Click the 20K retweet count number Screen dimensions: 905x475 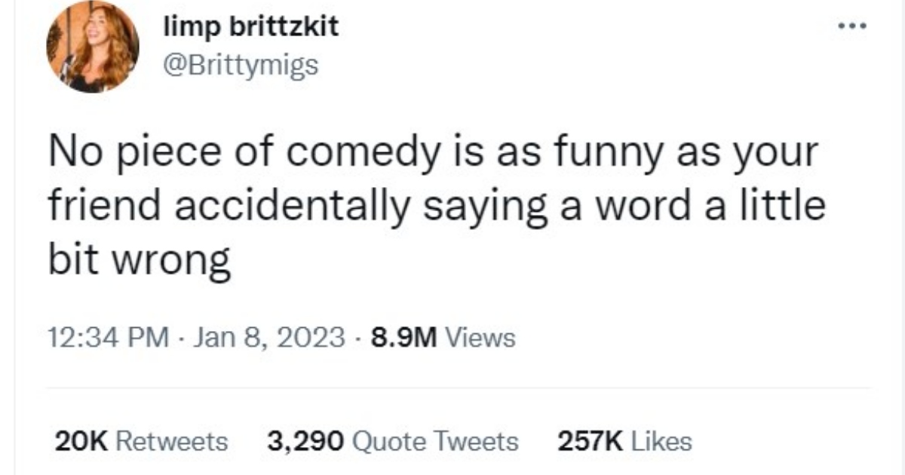click(84, 441)
